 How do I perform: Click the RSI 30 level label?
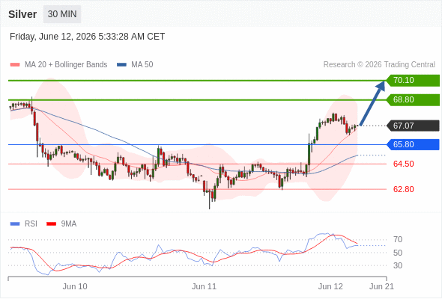pos(398,265)
